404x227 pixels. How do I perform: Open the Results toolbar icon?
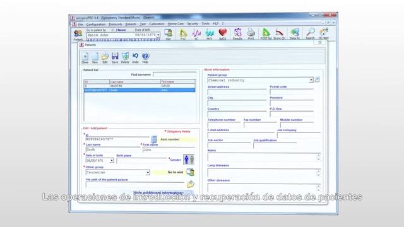pos(237,34)
